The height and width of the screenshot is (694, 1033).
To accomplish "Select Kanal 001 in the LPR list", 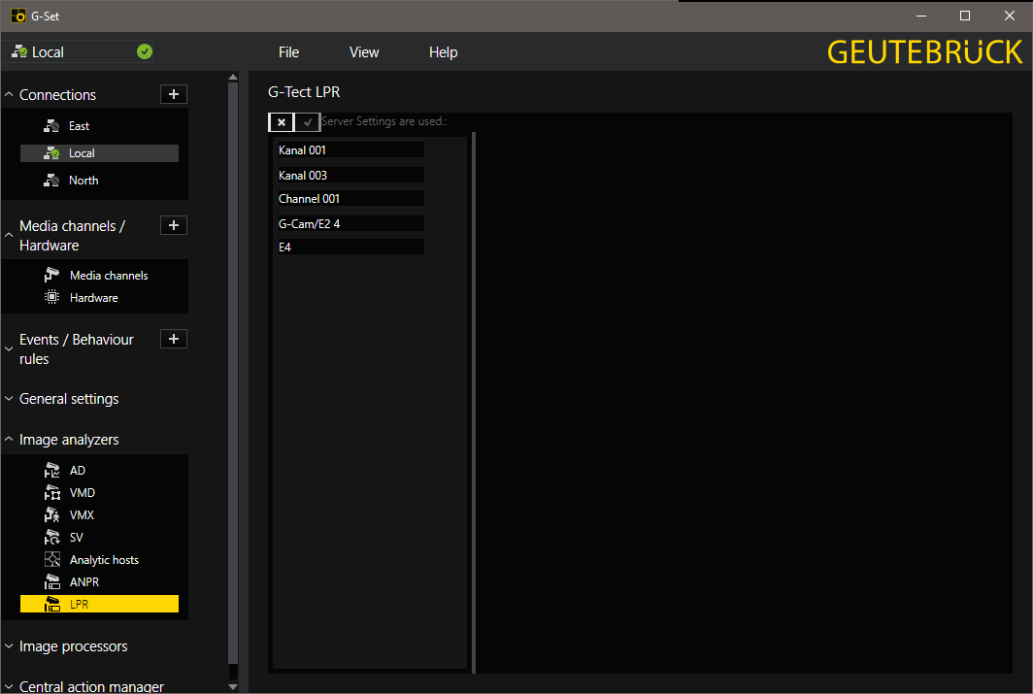I will click(350, 150).
